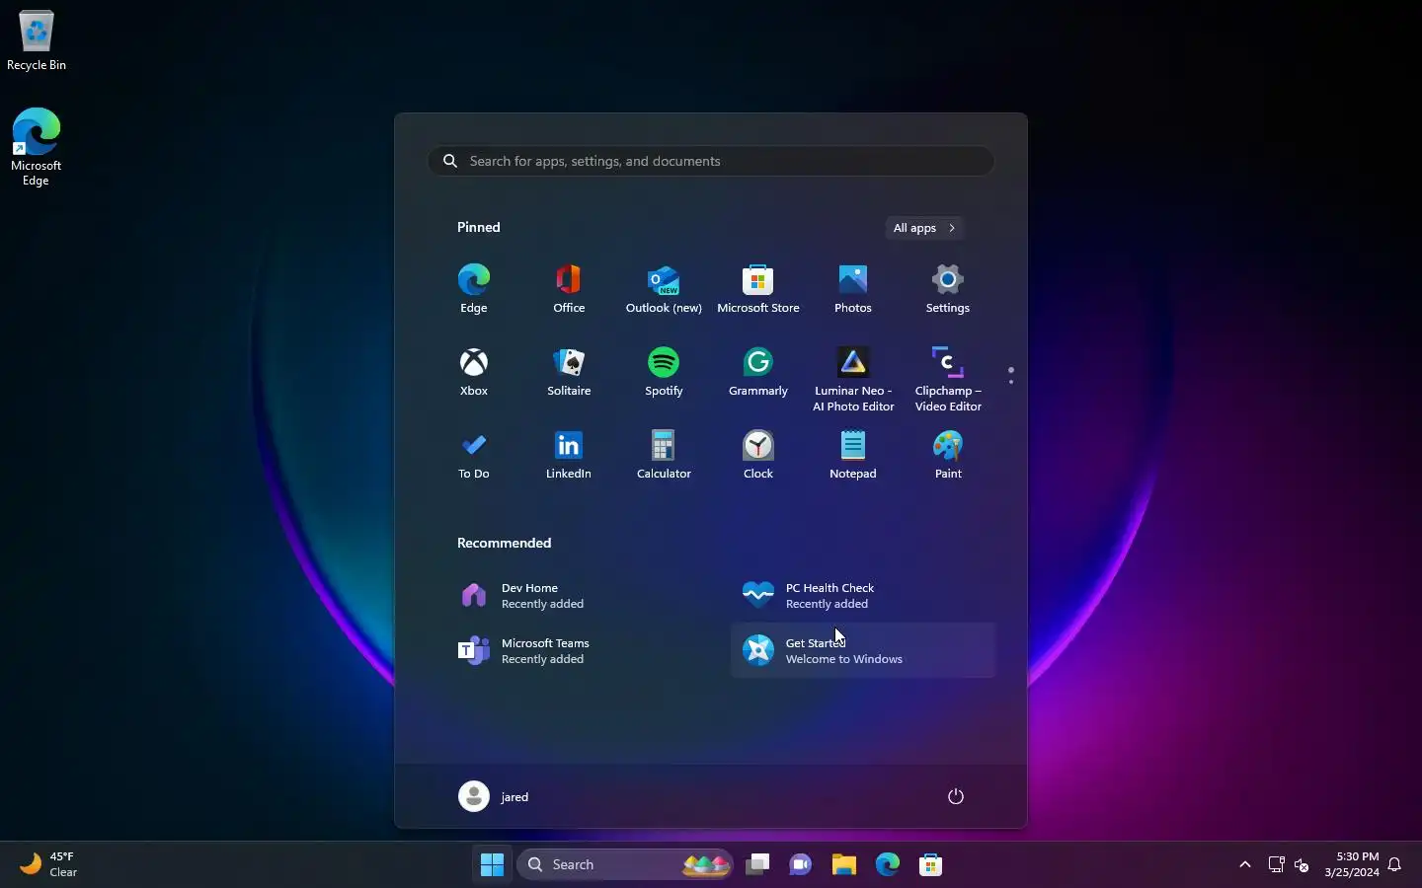
Task: Launch Notepad from pinned apps
Action: tap(853, 455)
